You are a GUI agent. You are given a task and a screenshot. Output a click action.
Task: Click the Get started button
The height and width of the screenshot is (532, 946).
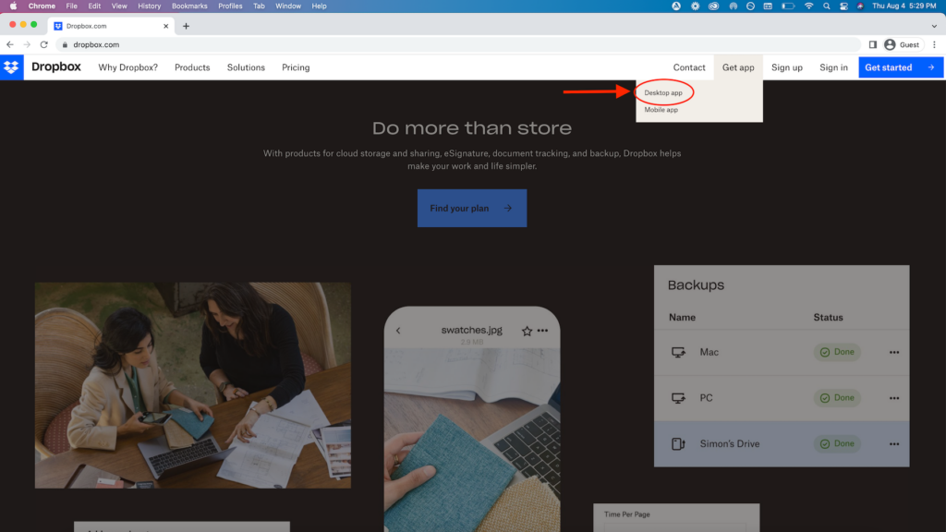point(901,67)
